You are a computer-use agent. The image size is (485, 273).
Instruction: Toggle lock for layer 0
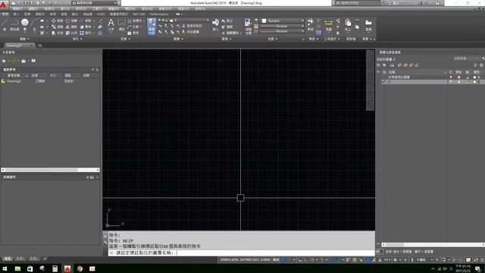468,82
